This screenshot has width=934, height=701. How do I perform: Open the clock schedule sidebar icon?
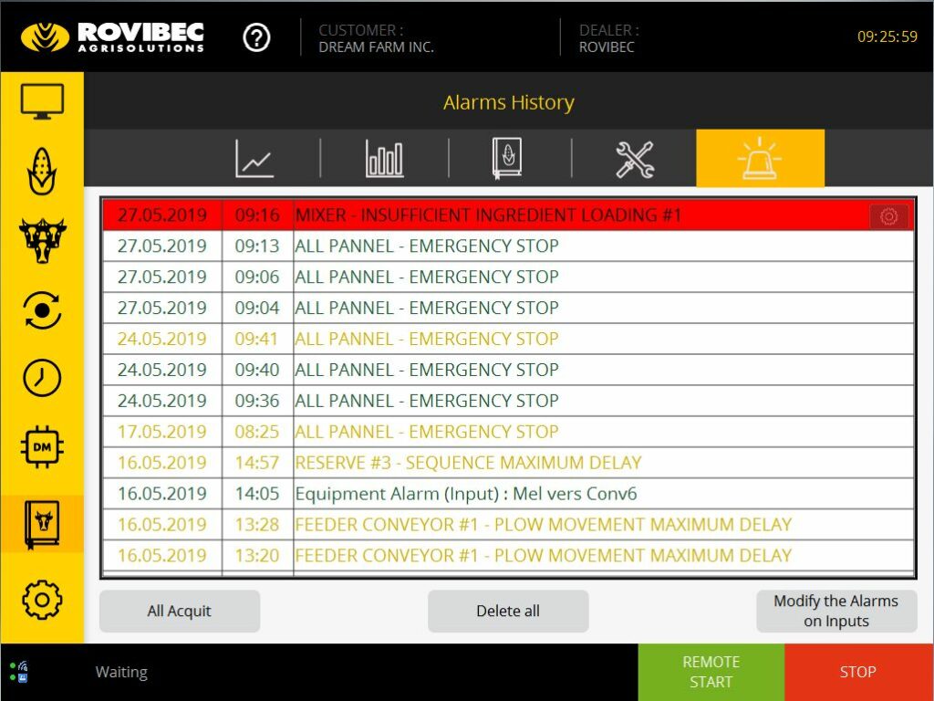coord(42,378)
